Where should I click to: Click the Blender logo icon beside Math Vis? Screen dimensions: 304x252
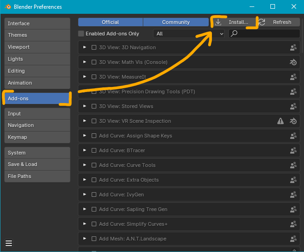tap(293, 62)
